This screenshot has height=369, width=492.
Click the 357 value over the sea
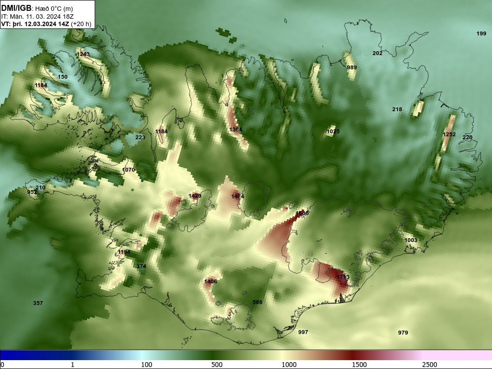[x=38, y=303]
